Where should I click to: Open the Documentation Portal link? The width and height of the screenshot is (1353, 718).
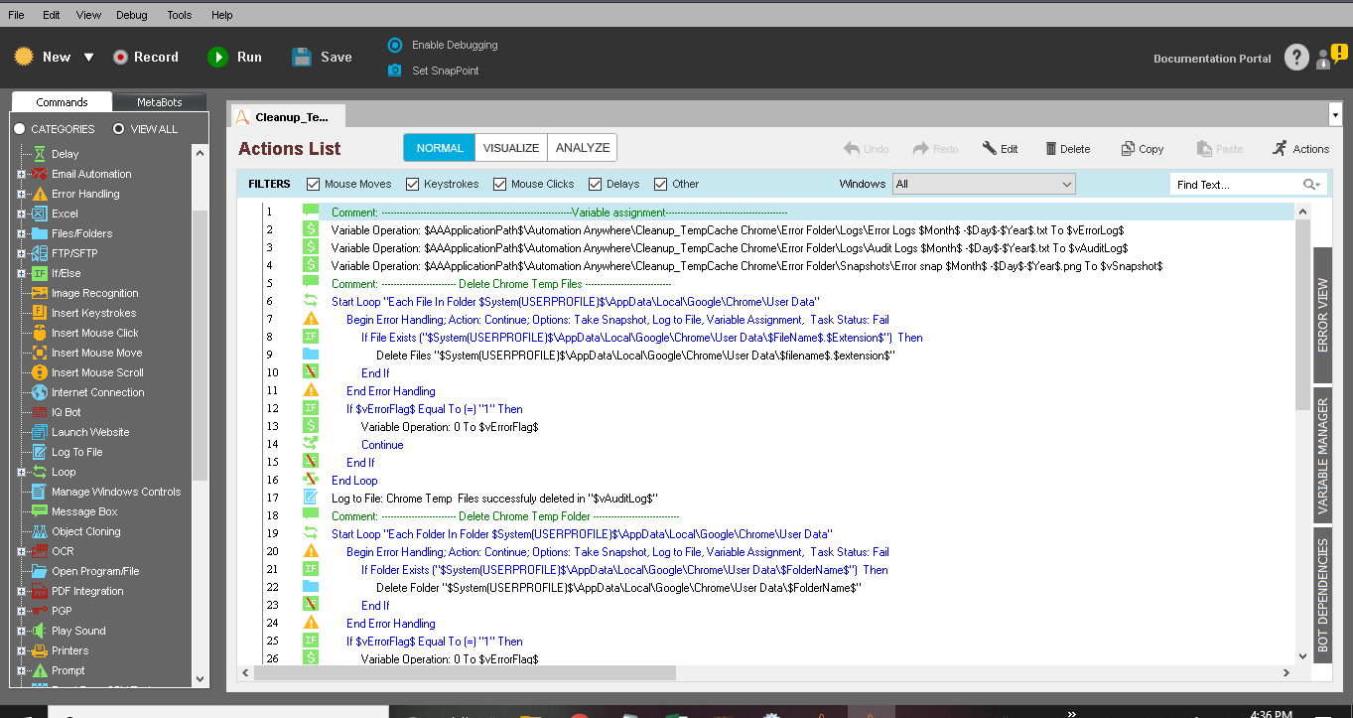pos(1211,59)
